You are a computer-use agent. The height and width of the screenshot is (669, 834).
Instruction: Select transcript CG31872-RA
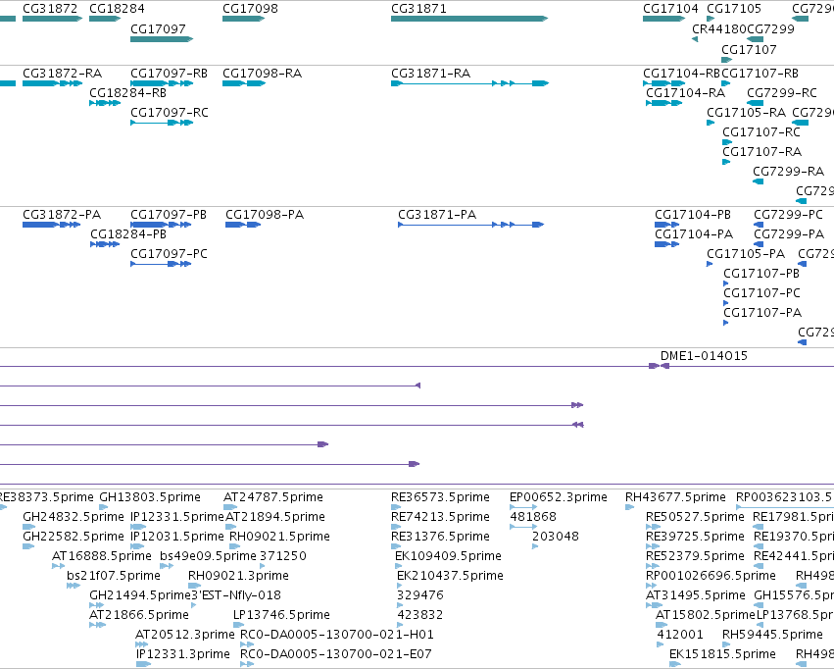tap(52, 83)
